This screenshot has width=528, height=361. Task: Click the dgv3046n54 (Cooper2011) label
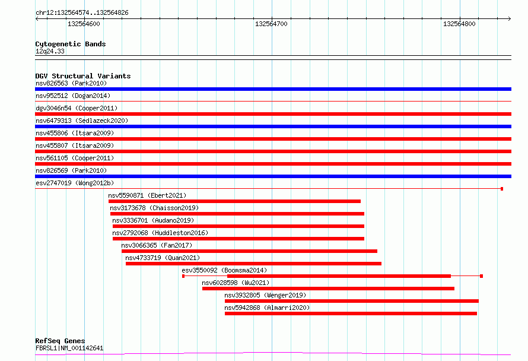77,108
